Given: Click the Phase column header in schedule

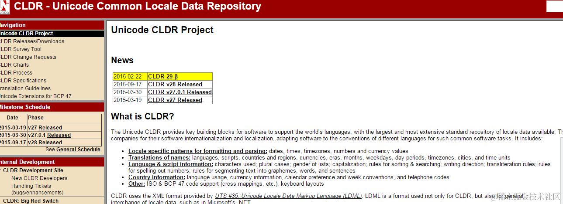Looking at the screenshot, I should click(x=36, y=118).
